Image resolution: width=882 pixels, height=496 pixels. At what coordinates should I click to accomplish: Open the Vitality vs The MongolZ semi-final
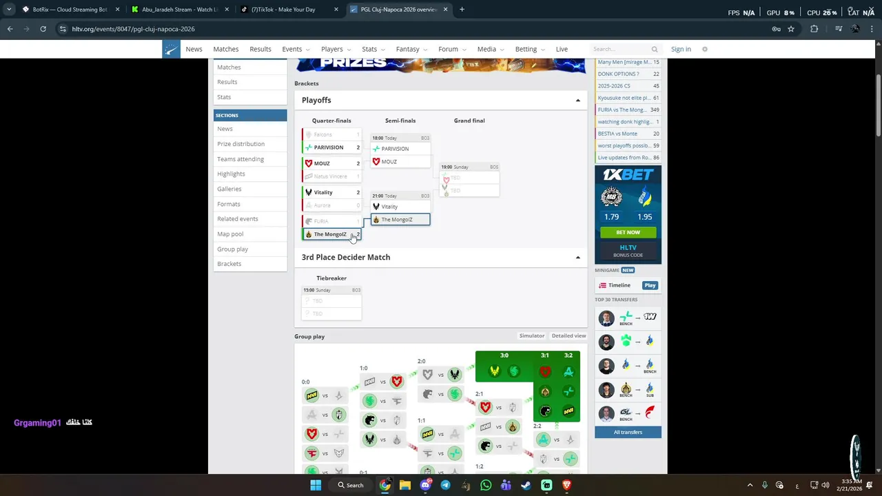400,209
